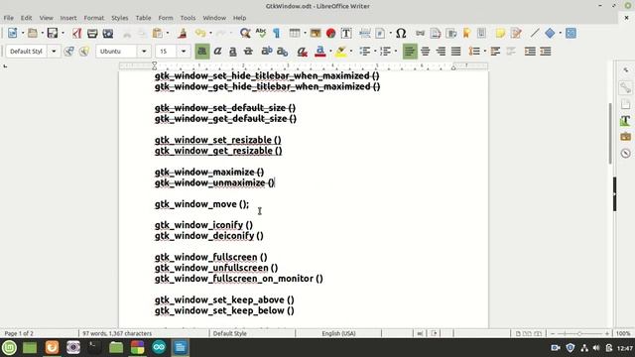Activate Clone Formatting paintbrush
This screenshot has height=357, width=635.
click(x=183, y=33)
